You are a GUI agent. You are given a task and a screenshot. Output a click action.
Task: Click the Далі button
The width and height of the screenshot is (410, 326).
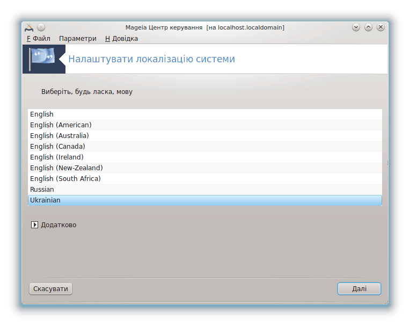click(x=359, y=288)
